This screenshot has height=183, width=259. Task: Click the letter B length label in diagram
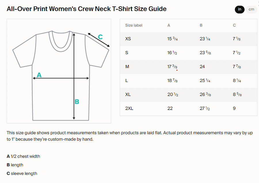coord(77,102)
